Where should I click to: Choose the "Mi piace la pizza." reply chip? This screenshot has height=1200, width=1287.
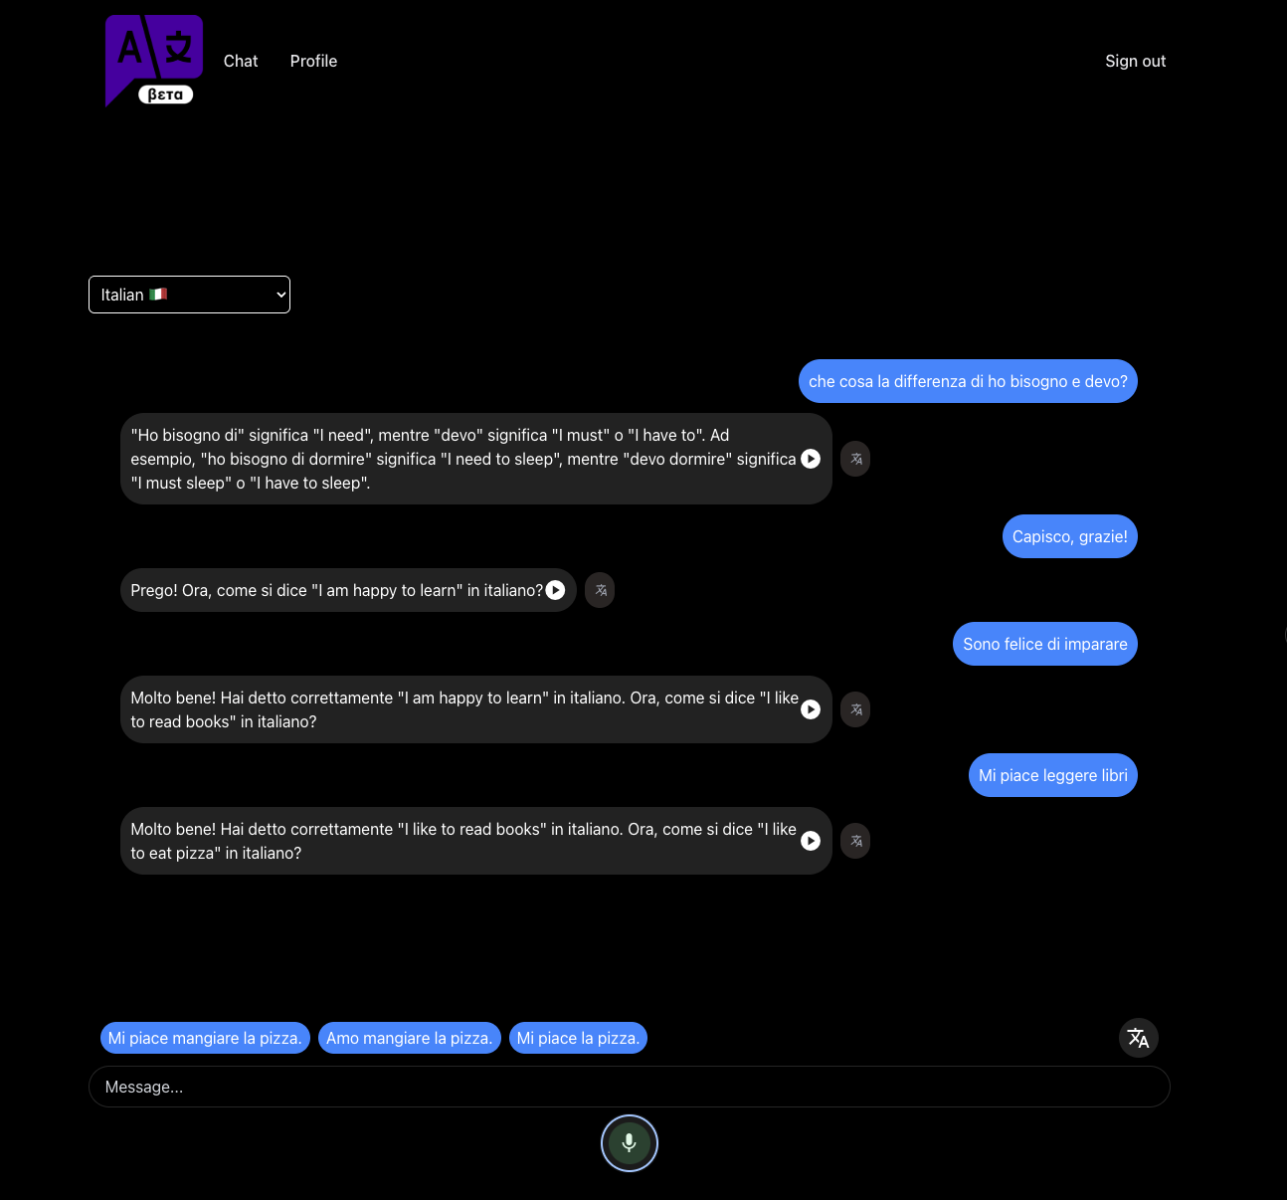(x=578, y=1038)
